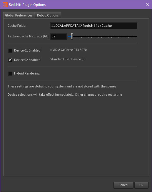Click the Cache Folder path field
152x192 pixels.
[94, 26]
